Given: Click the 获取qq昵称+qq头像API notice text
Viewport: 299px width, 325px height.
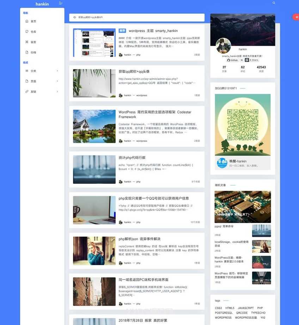Looking at the screenshot, I should [91, 17].
